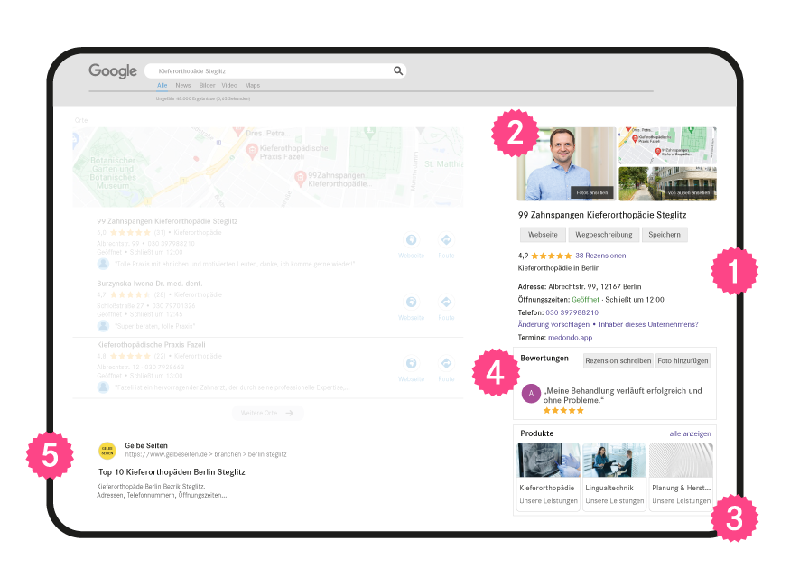Click the Wegbeschreibung button
This screenshot has height=578, width=790.
tap(604, 235)
